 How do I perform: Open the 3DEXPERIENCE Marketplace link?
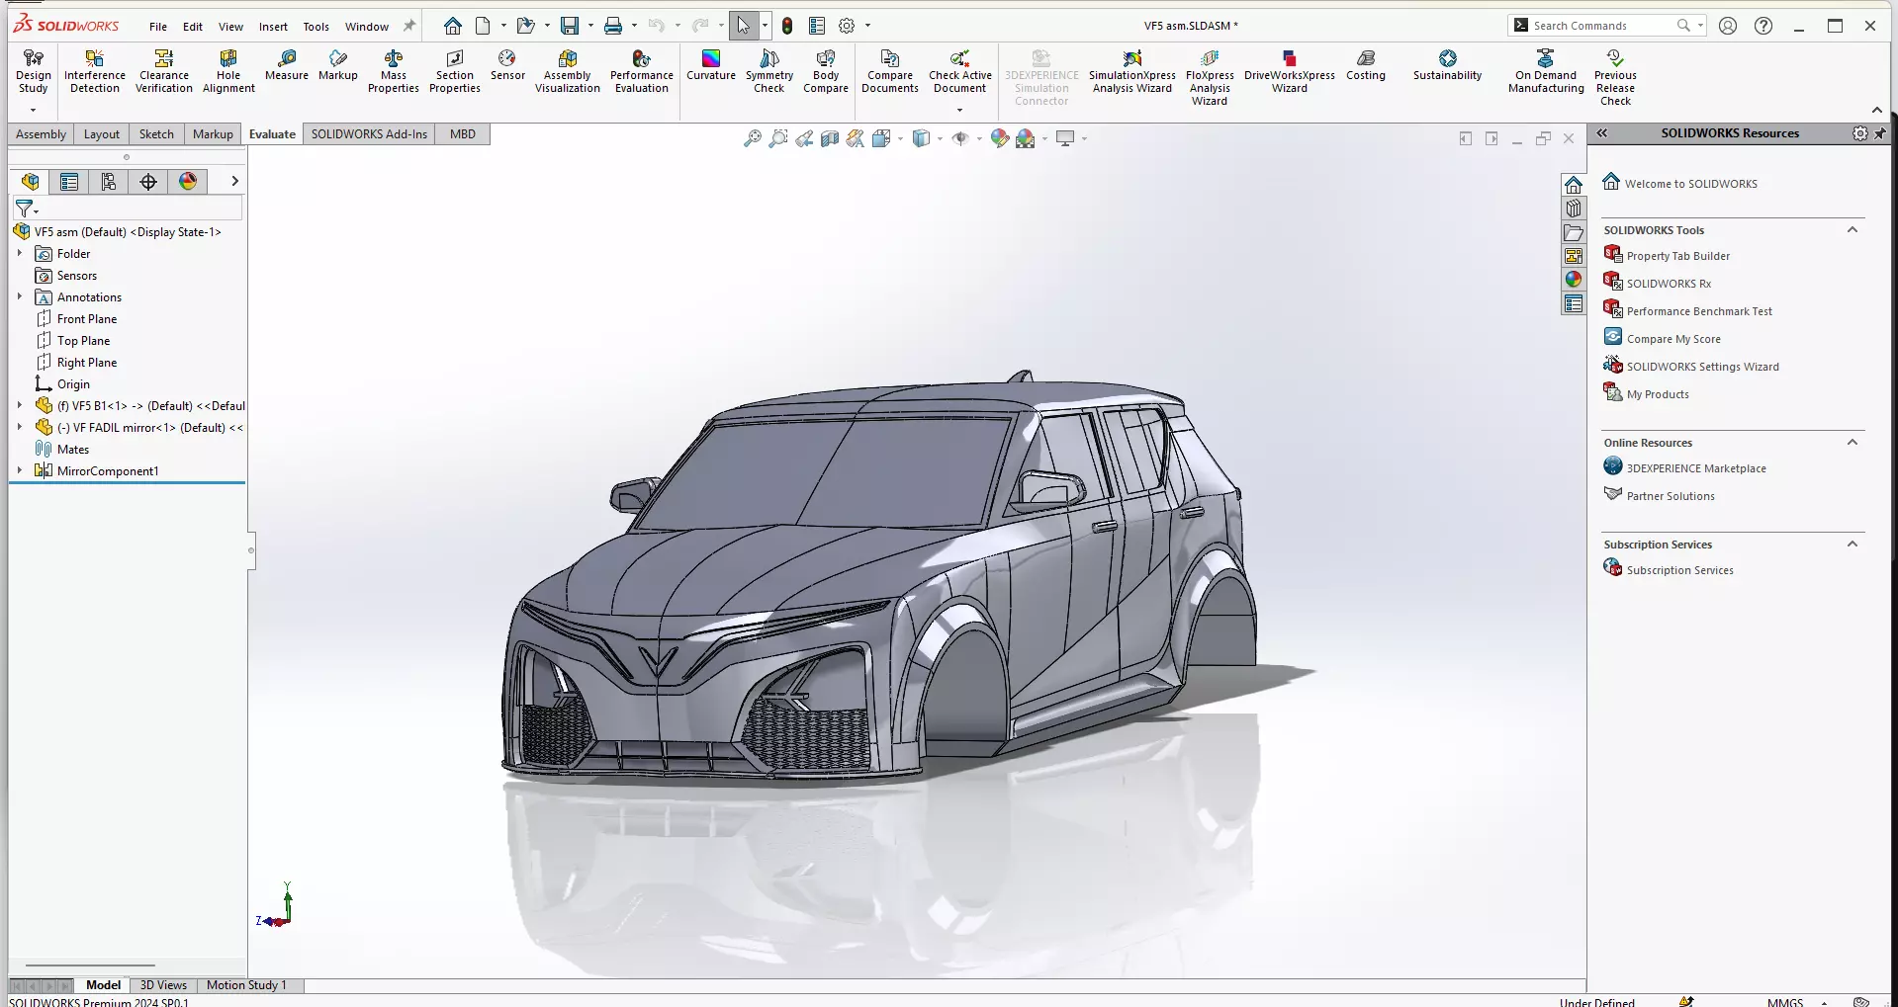(x=1695, y=468)
